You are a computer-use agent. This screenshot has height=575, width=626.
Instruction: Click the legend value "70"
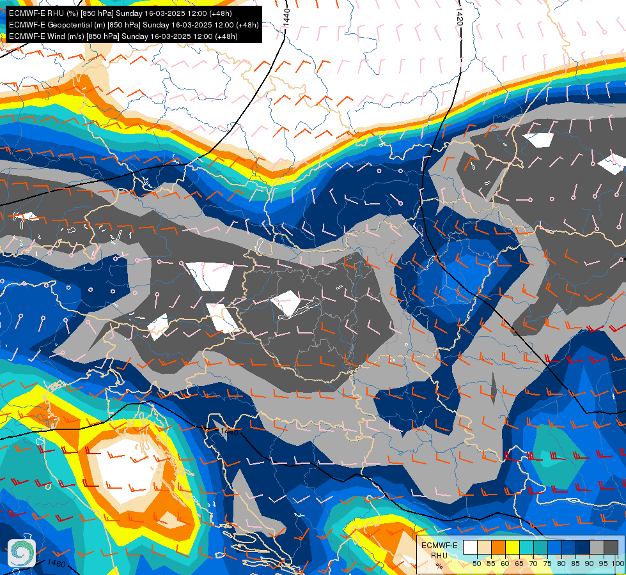coord(533,564)
